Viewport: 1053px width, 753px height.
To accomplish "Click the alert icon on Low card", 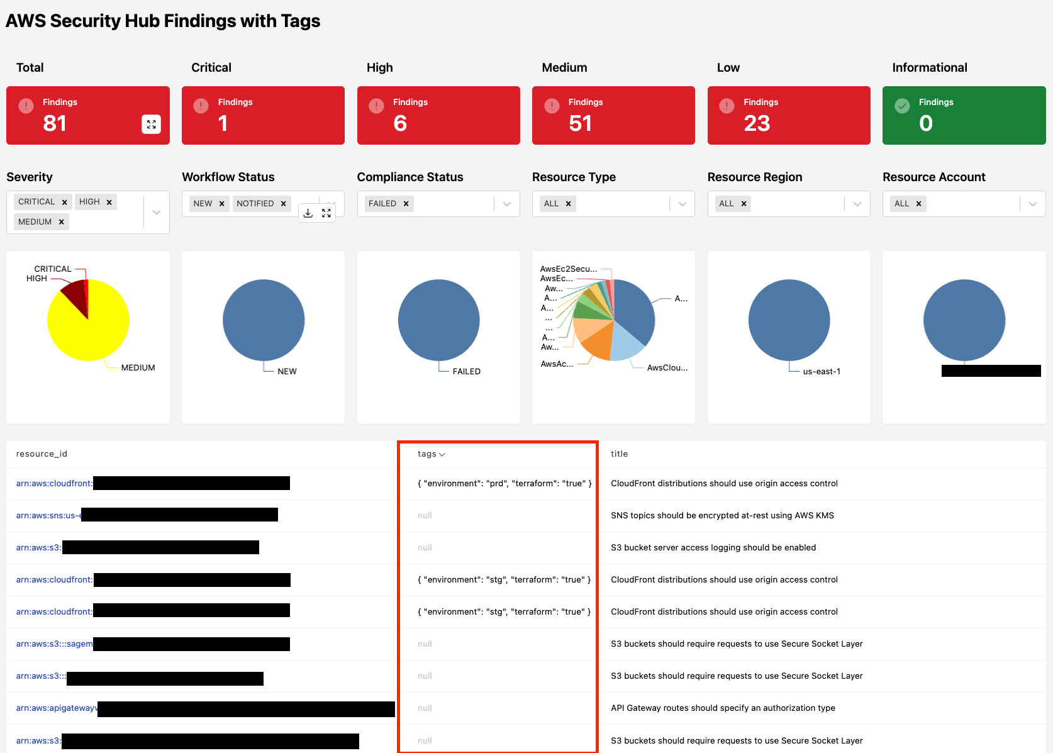I will coord(727,106).
